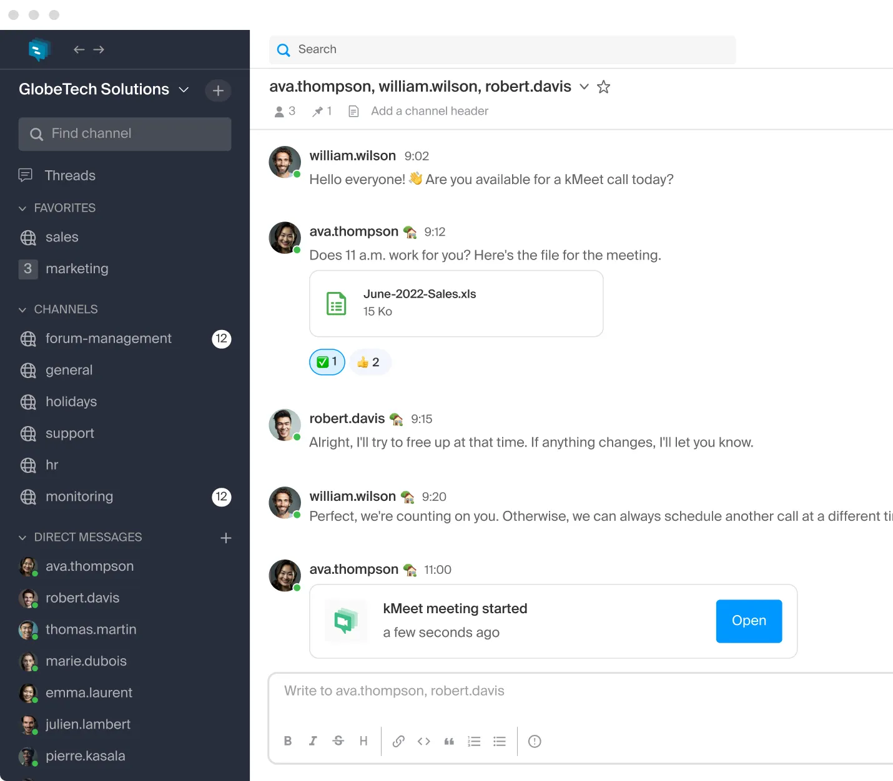Toggle italic formatting
Image resolution: width=893 pixels, height=781 pixels.
pyautogui.click(x=313, y=741)
